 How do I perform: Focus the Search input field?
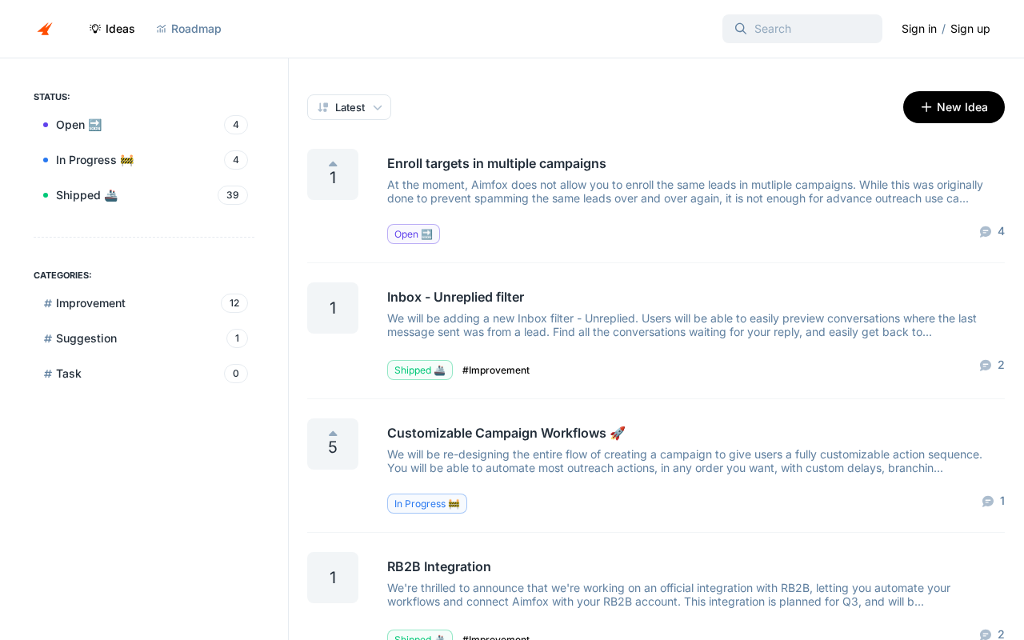pos(802,29)
